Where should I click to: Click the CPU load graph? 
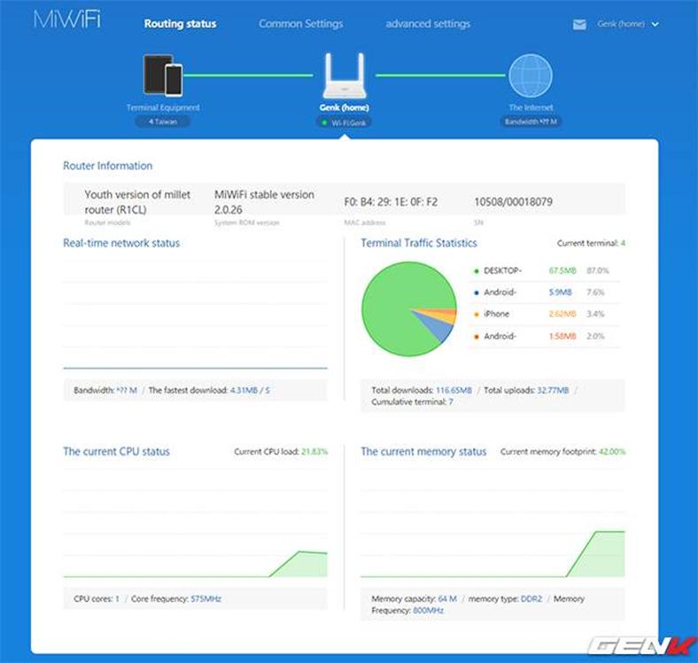tap(196, 524)
